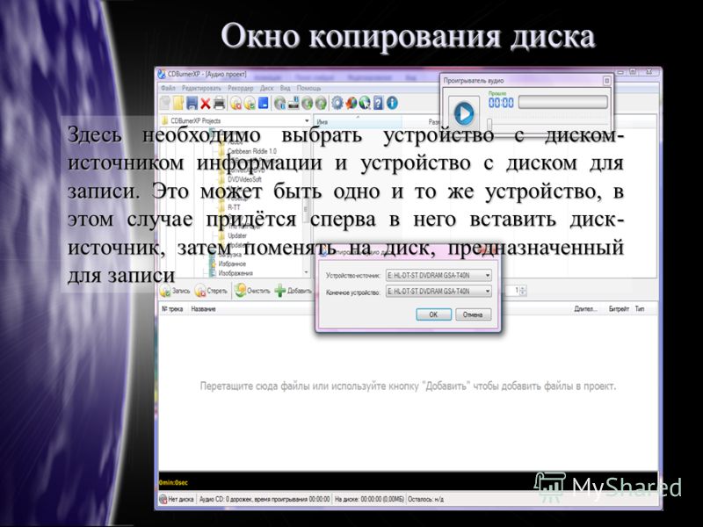The width and height of the screenshot is (703, 527).
Task: Click the Open folder toolbar icon
Action: click(x=178, y=103)
